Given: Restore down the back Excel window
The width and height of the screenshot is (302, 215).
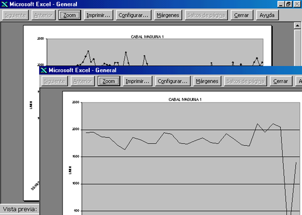Looking at the screenshot, I should (288, 4).
